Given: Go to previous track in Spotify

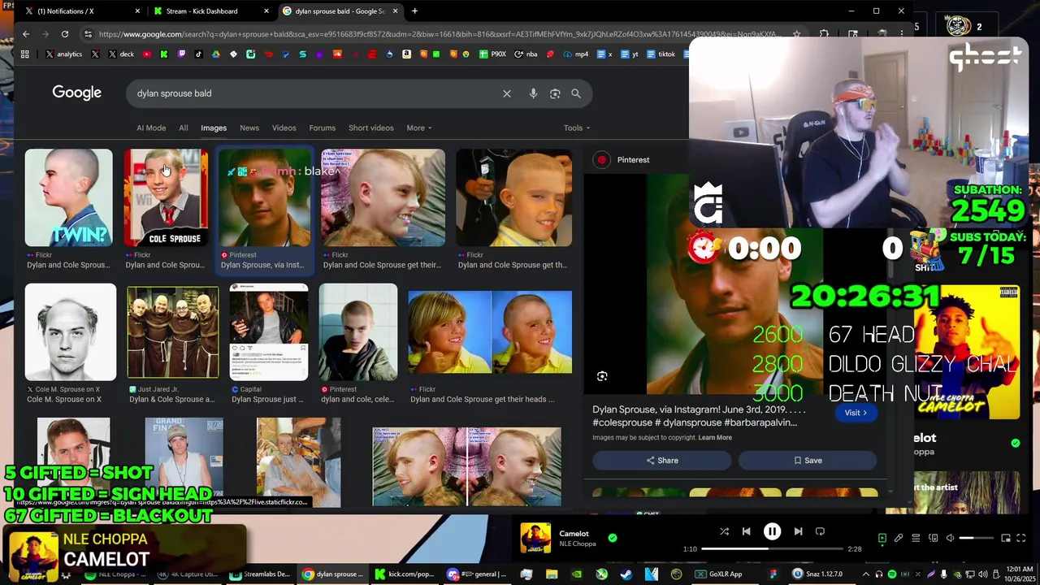Looking at the screenshot, I should [746, 531].
